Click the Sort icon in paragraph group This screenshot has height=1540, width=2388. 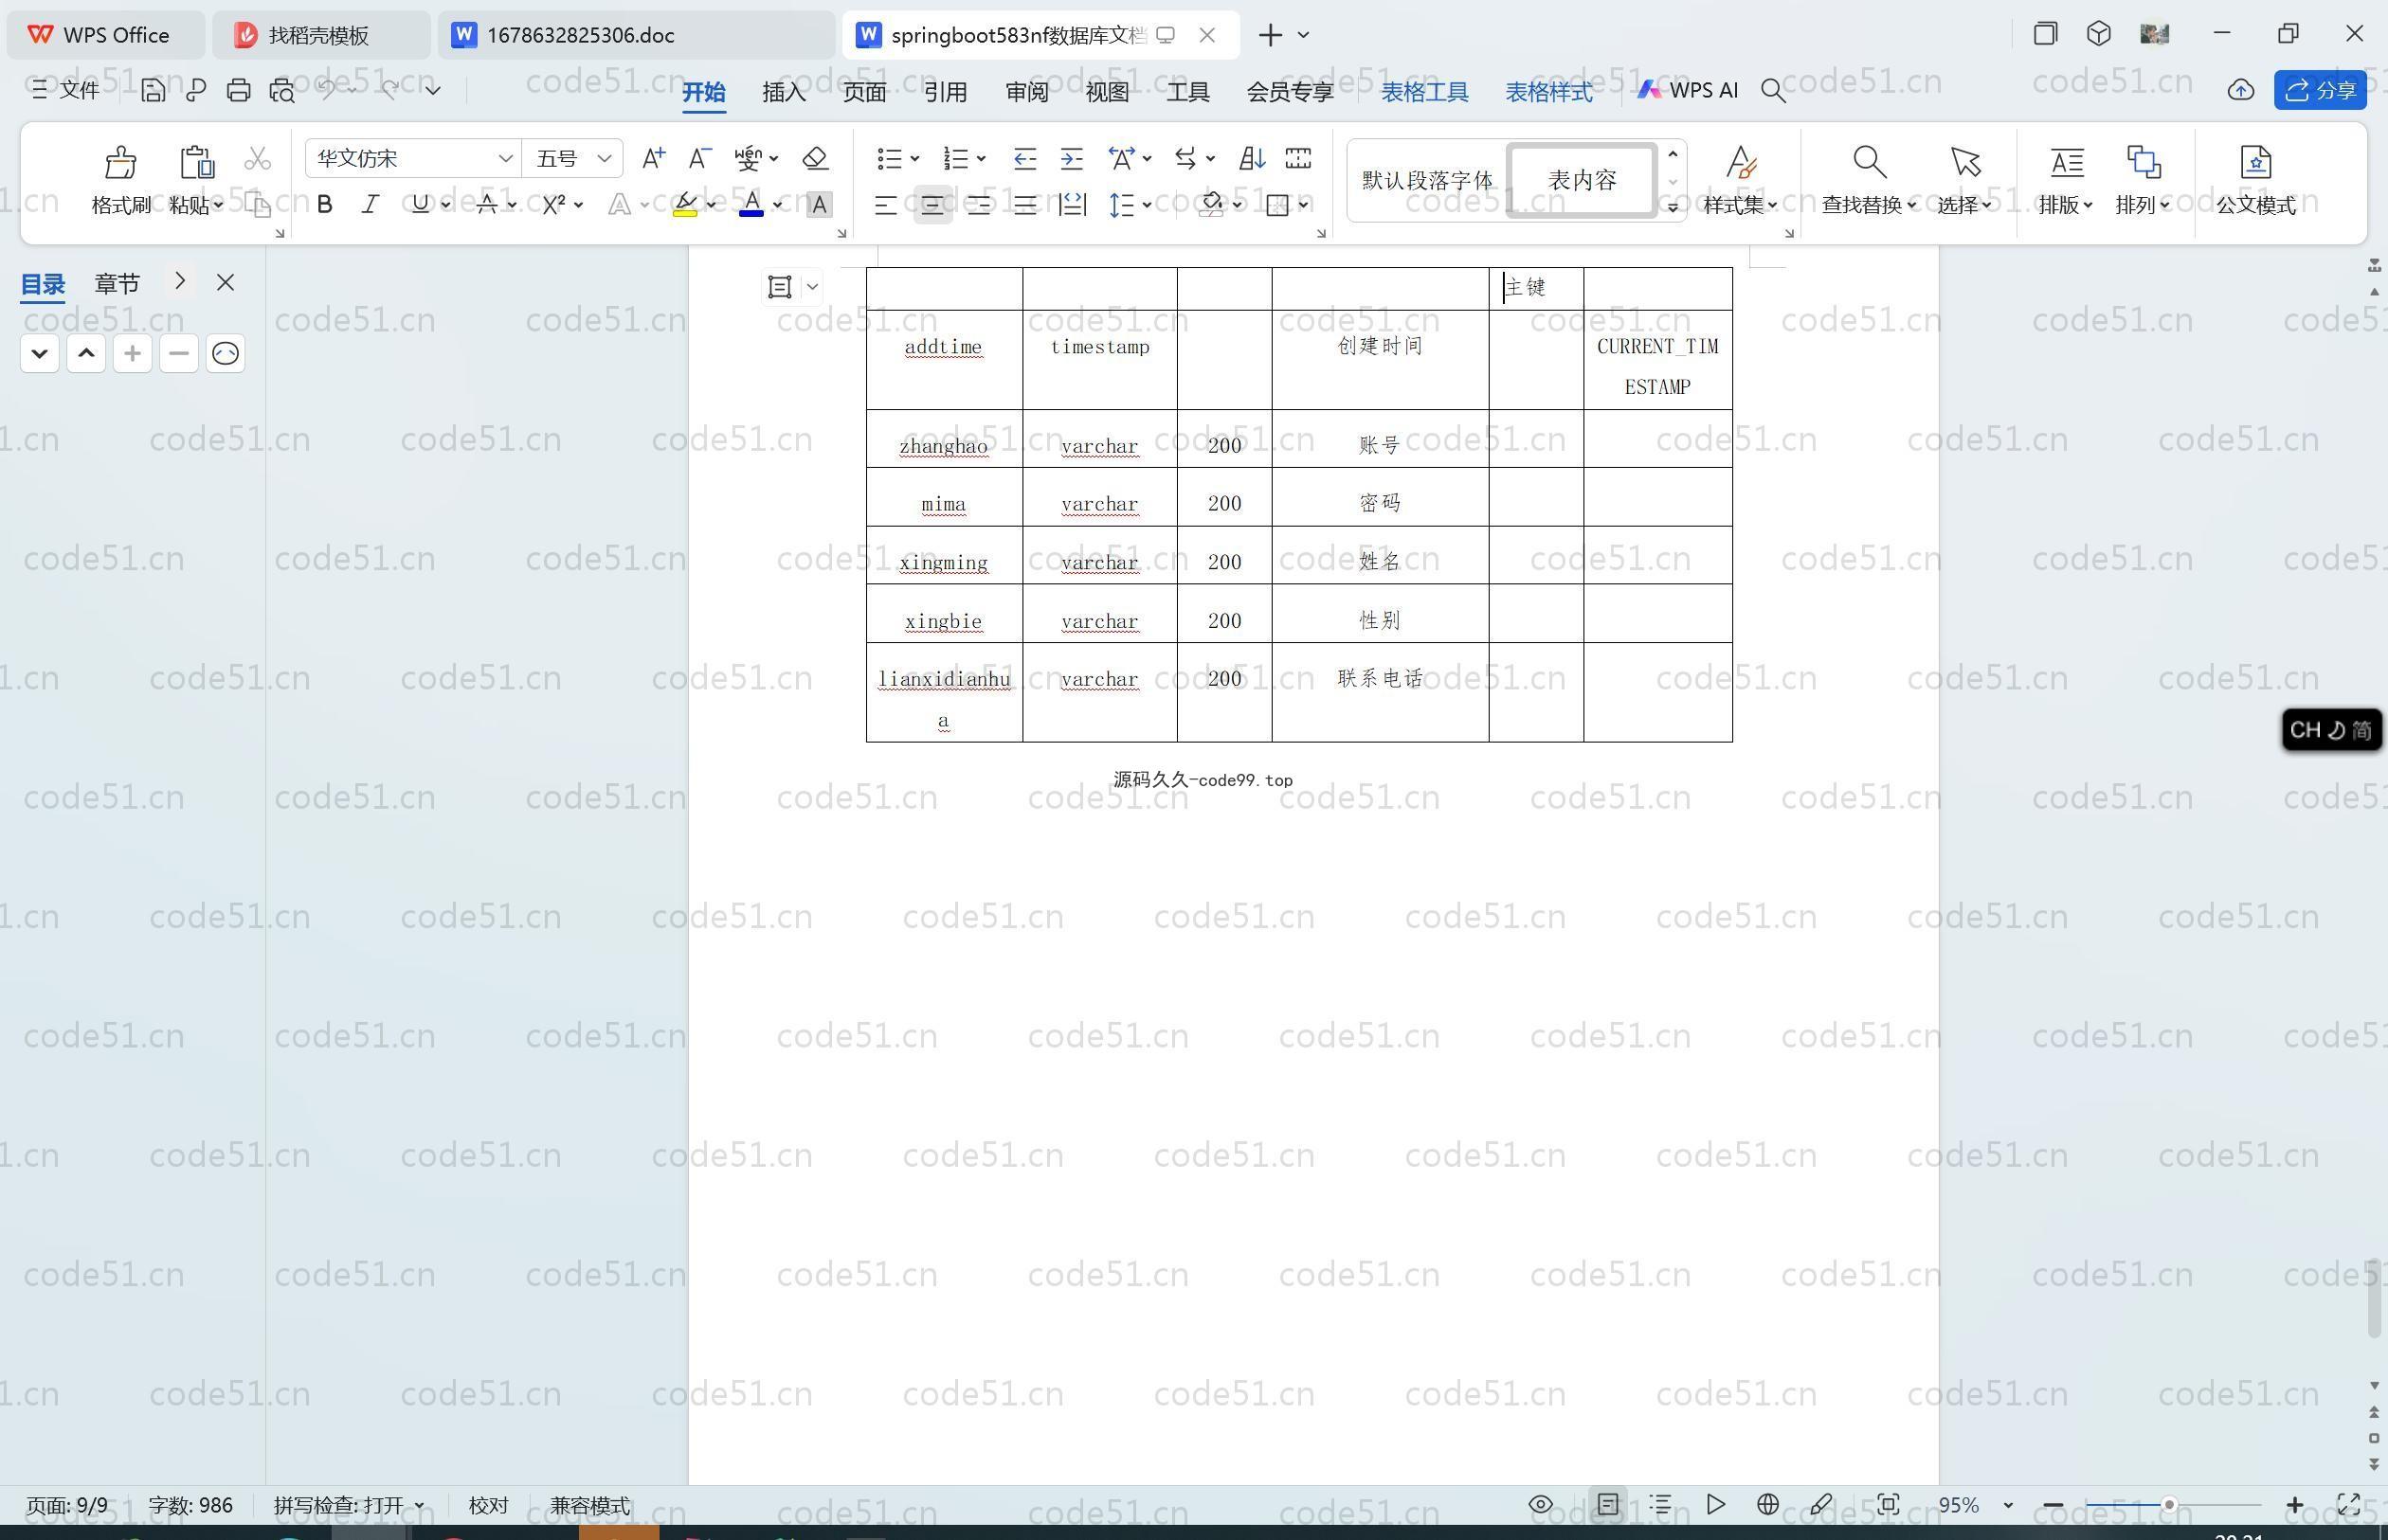click(1252, 158)
